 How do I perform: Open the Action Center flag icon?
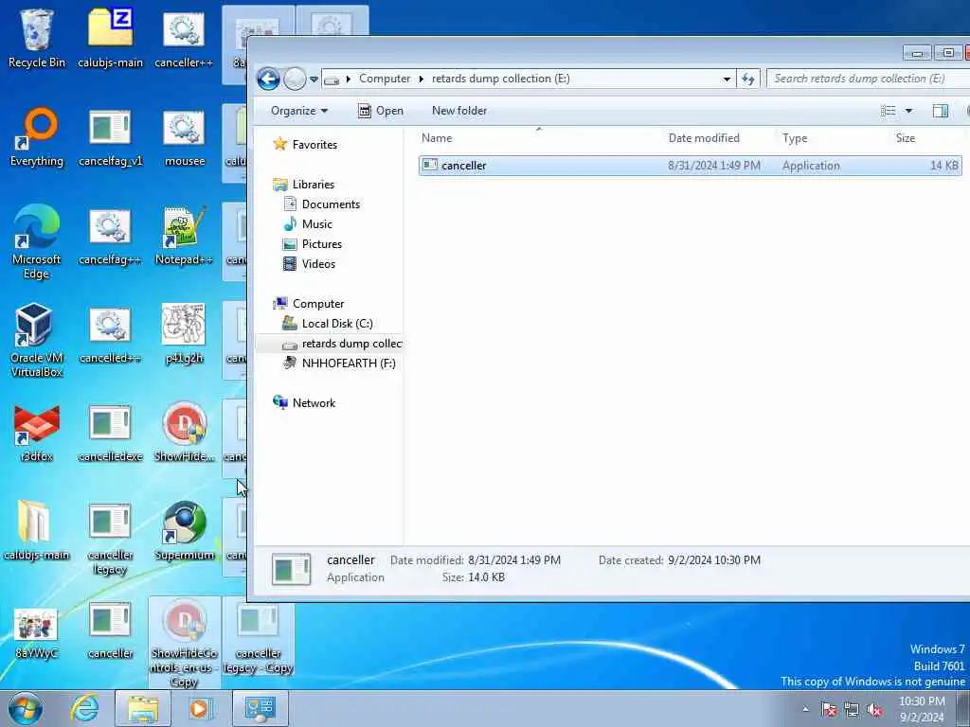point(829,710)
